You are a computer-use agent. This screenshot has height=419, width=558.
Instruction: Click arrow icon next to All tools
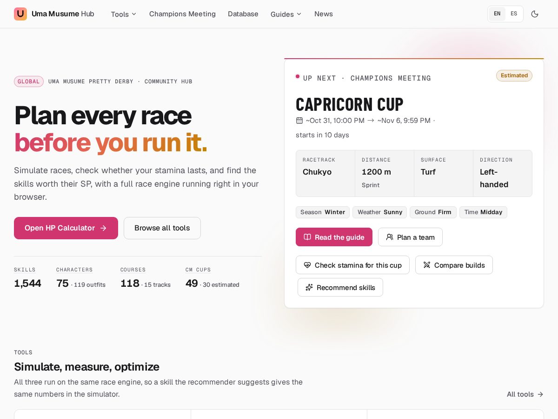[540, 394]
